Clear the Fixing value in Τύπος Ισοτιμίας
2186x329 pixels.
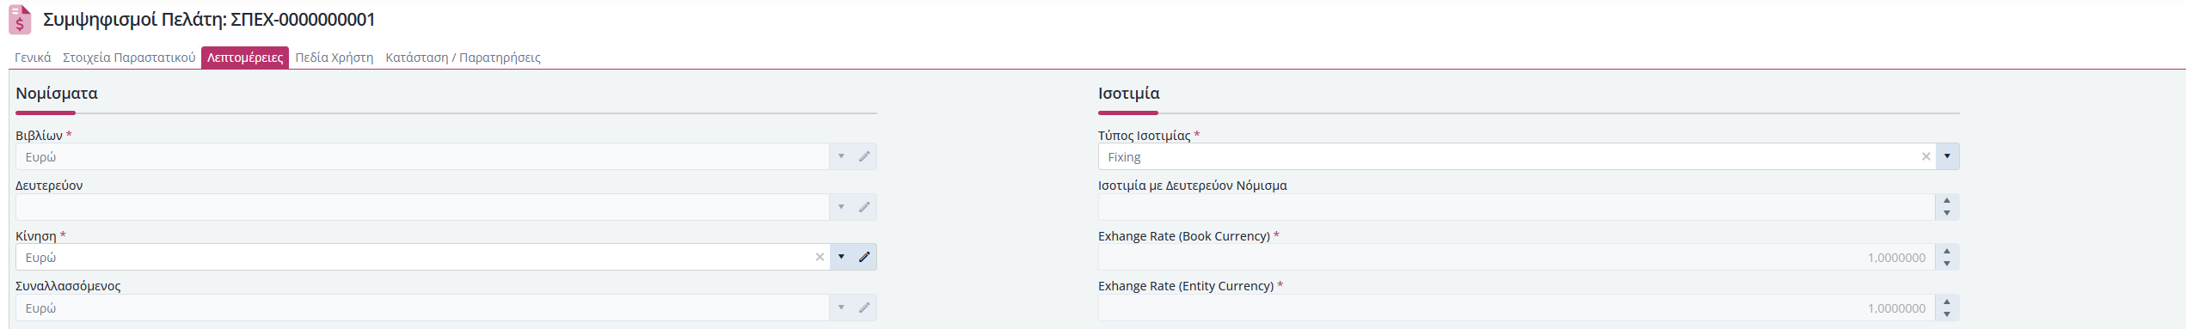[1925, 156]
